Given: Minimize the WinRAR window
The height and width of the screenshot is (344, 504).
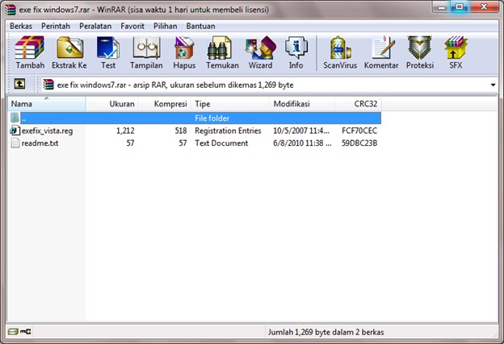Looking at the screenshot, I should 442,7.
